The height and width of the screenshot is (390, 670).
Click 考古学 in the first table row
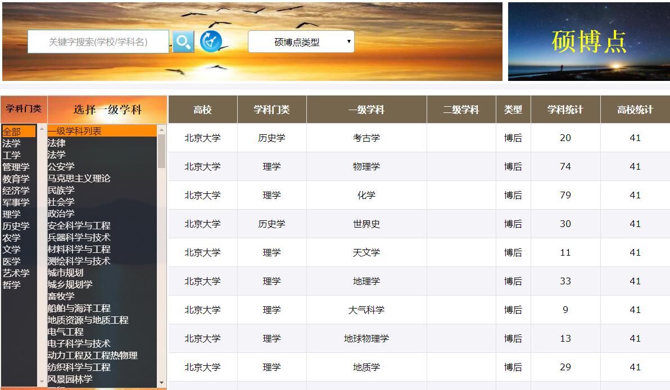click(366, 138)
